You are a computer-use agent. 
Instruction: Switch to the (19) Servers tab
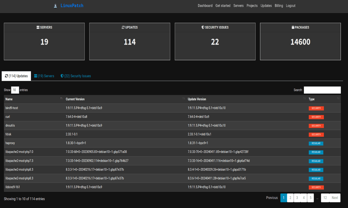44,76
